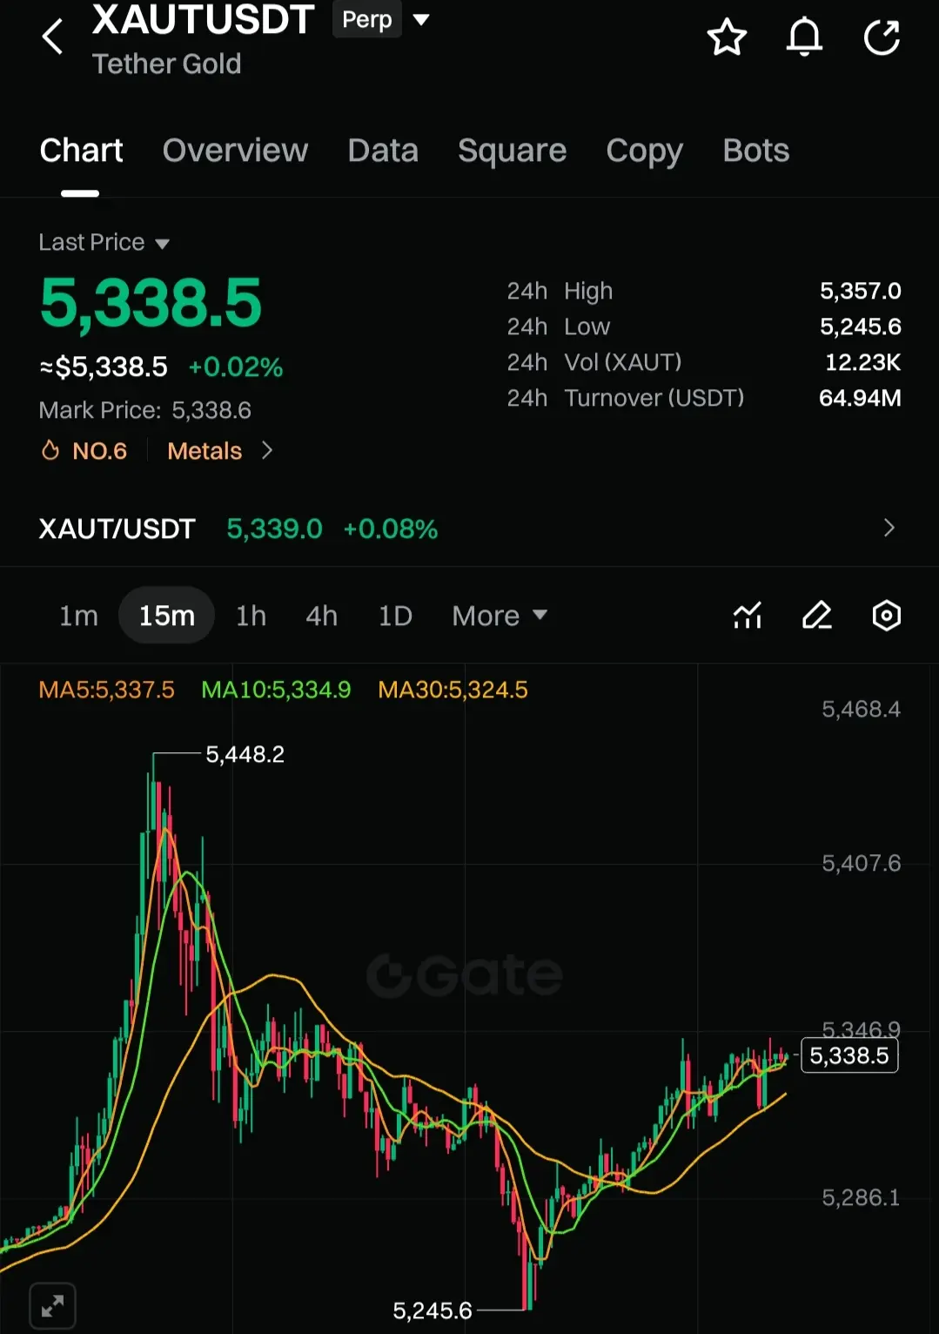Screen dimensions: 939x1334
Task: Tap 24h High value 5,357.0
Action: pyautogui.click(x=860, y=291)
